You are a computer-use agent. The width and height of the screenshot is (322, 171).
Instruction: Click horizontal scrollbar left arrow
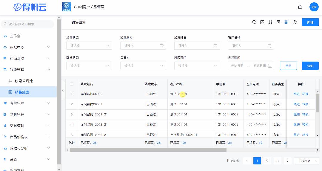tap(67, 150)
